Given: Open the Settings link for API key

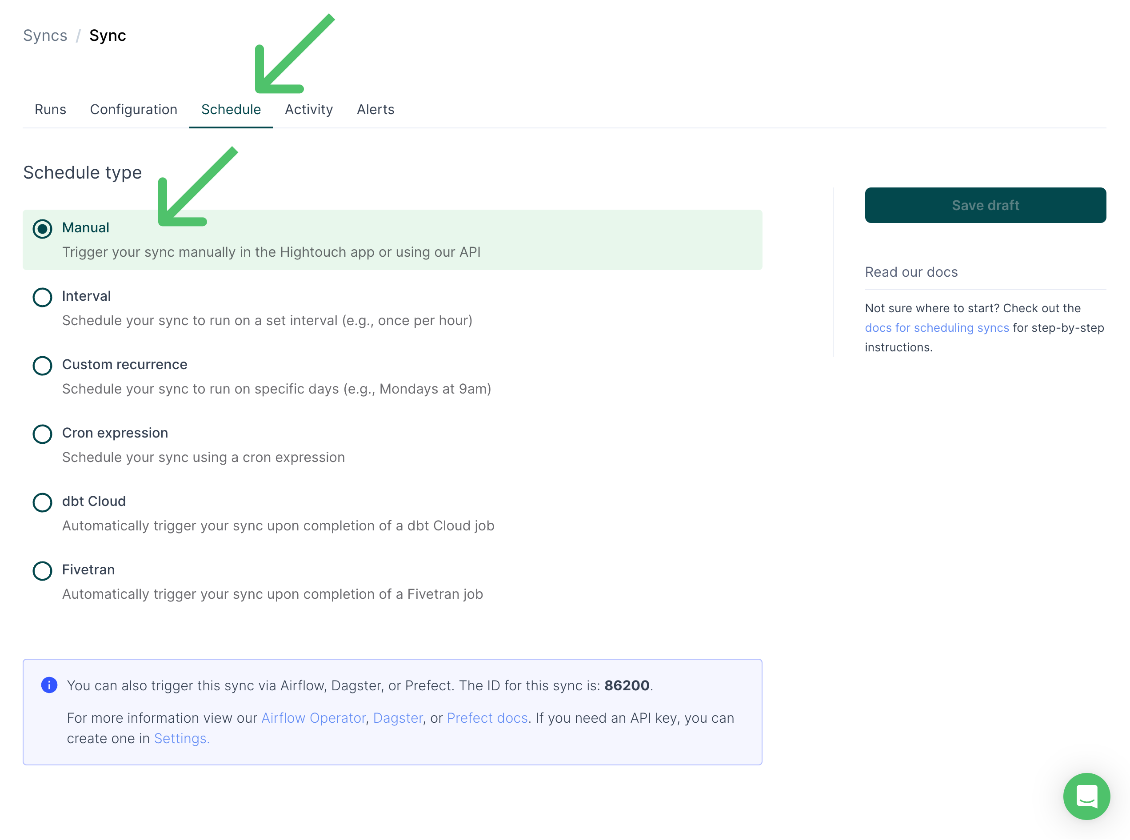Looking at the screenshot, I should pyautogui.click(x=181, y=739).
